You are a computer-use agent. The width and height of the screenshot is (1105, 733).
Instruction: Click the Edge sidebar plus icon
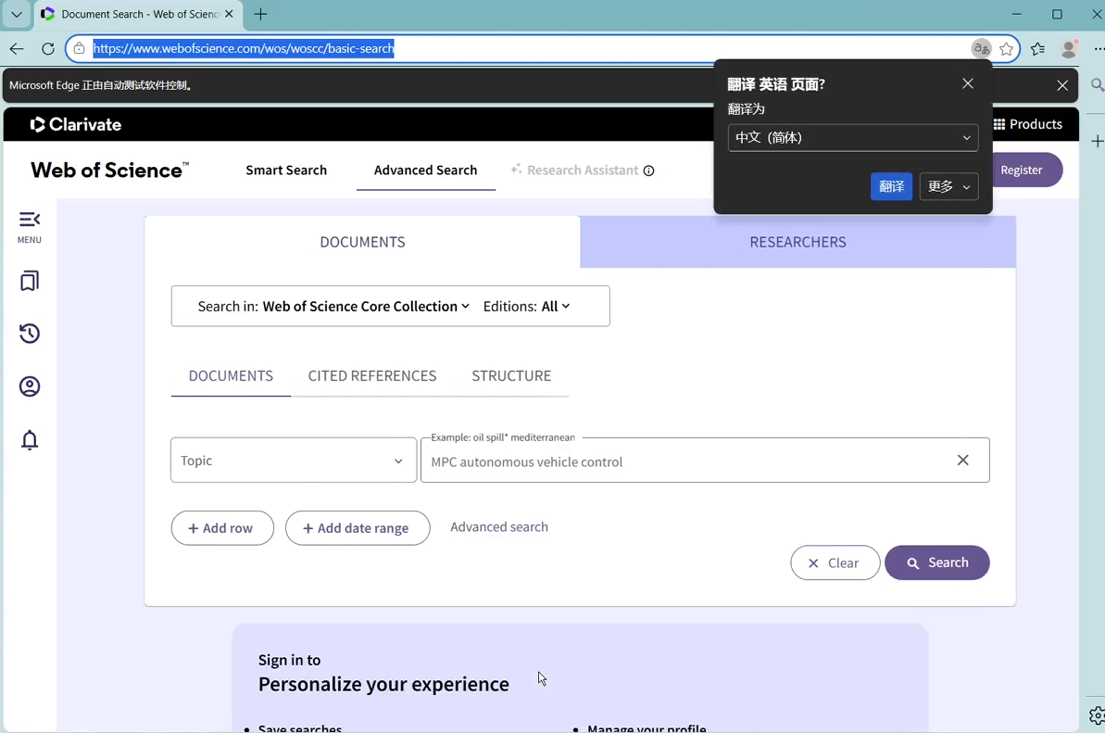coord(1098,141)
